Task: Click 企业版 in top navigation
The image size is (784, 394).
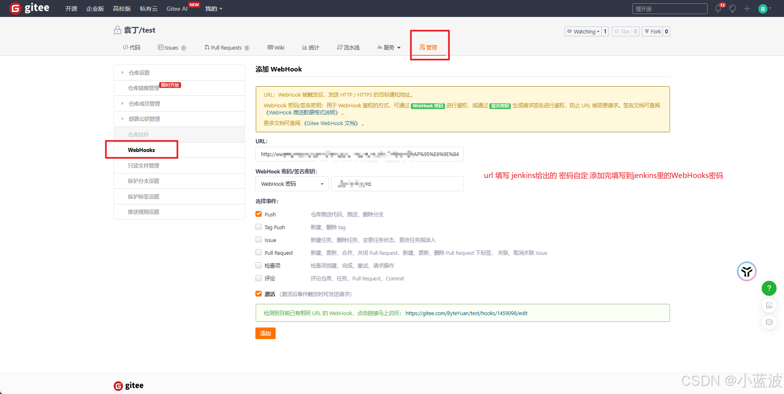Action: click(95, 9)
